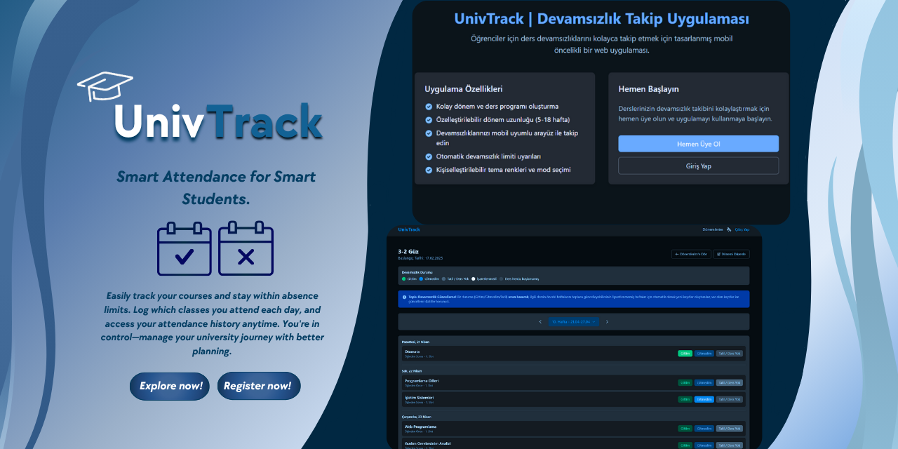Set Programlama Dilleri to Tatil / Ders Yok
The height and width of the screenshot is (449, 898).
pyautogui.click(x=730, y=382)
